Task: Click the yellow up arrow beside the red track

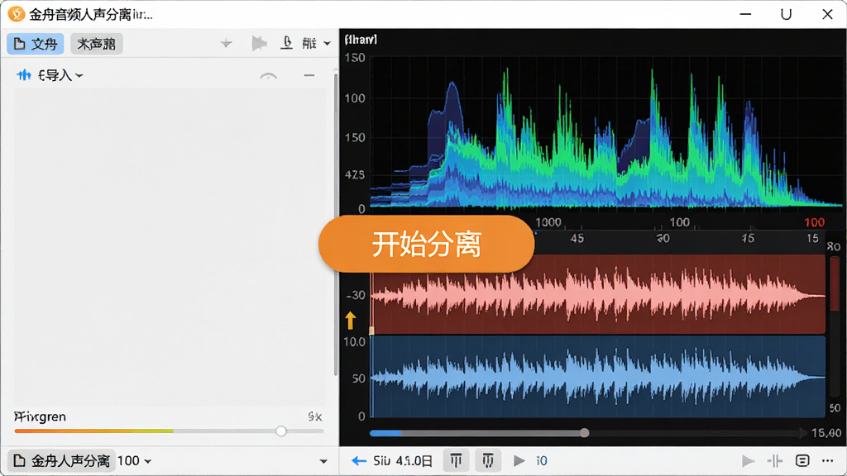Action: click(351, 320)
